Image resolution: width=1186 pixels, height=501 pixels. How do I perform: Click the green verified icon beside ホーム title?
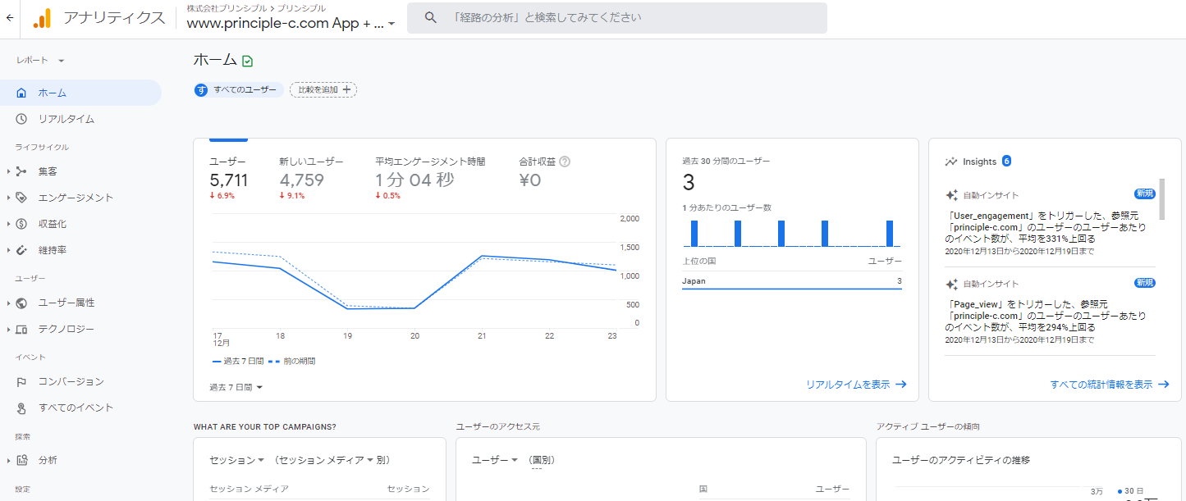[x=247, y=61]
